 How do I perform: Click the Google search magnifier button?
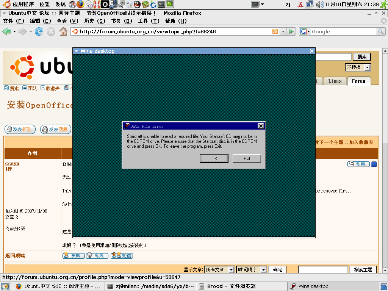pyautogui.click(x=380, y=31)
